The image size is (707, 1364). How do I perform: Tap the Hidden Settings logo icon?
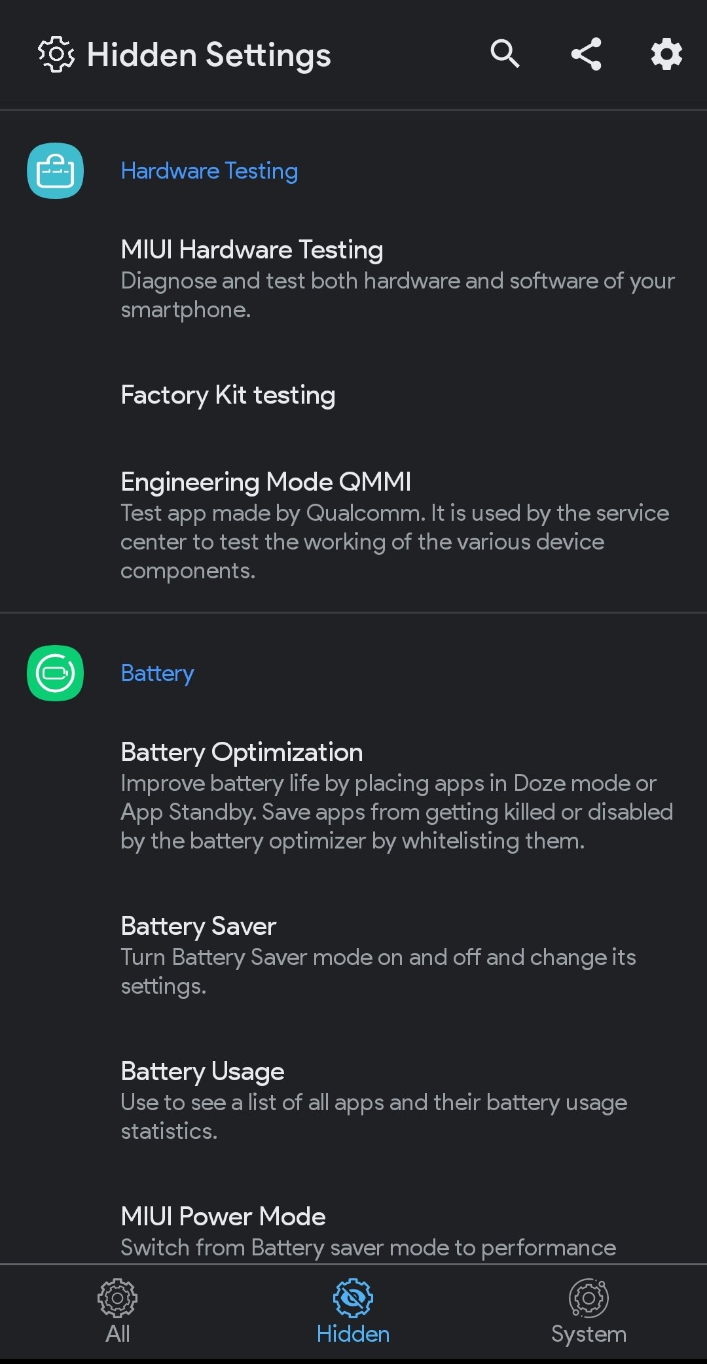(56, 54)
